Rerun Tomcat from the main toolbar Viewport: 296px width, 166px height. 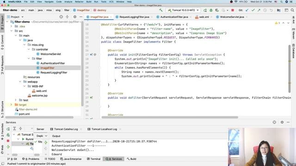point(205,10)
